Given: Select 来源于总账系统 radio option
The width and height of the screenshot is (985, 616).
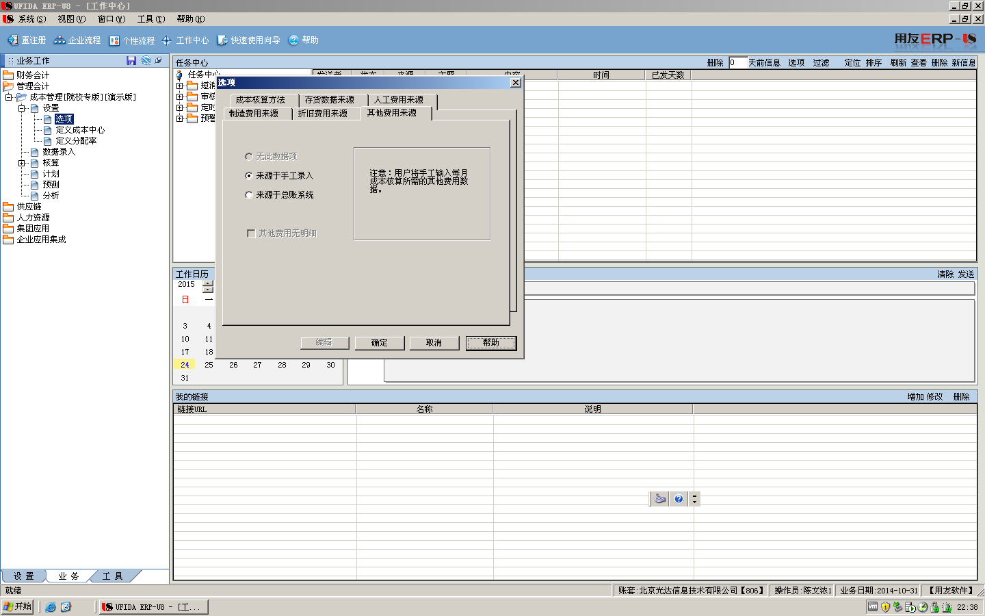Looking at the screenshot, I should coord(249,195).
